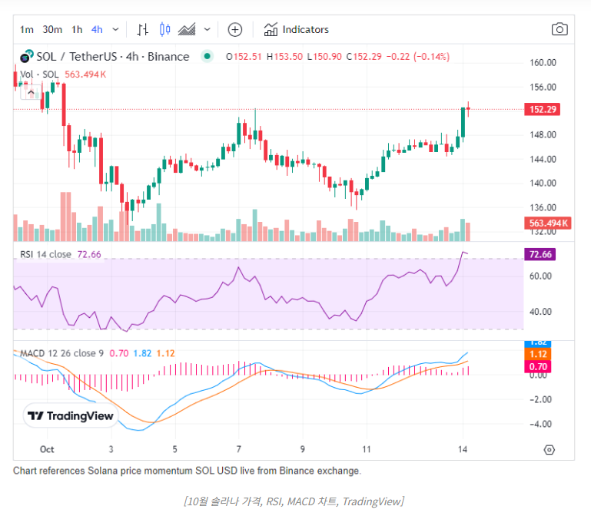Select the 1h timeframe tab
Screen dimensions: 591x516
coord(77,30)
